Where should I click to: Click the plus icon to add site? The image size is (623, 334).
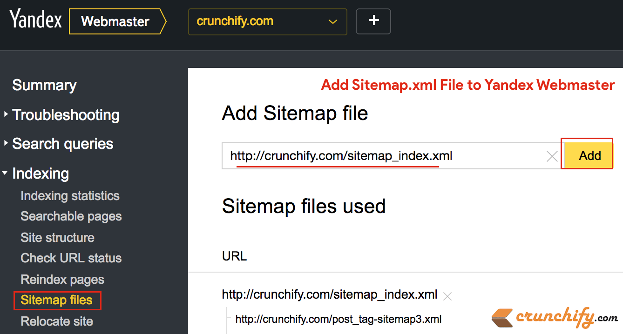tap(373, 21)
